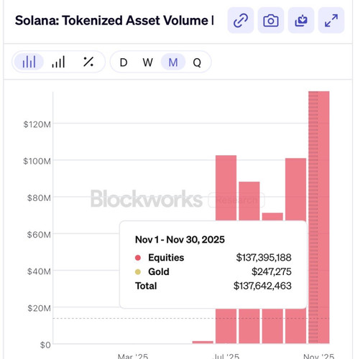Expand the chart to fullscreen
Viewport: 355px width, 359px height.
331,20
